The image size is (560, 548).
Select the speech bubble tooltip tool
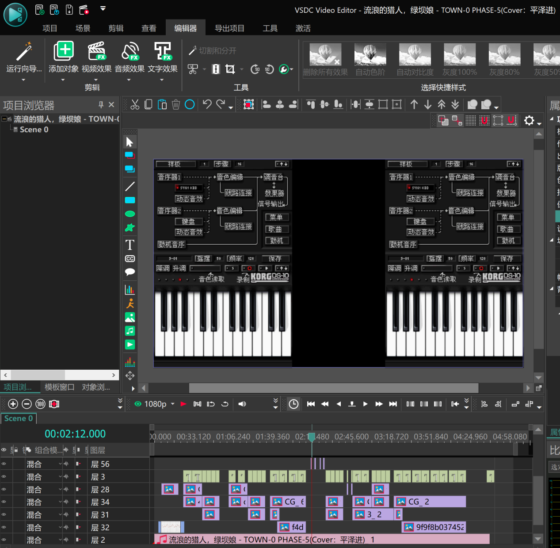[x=130, y=272]
